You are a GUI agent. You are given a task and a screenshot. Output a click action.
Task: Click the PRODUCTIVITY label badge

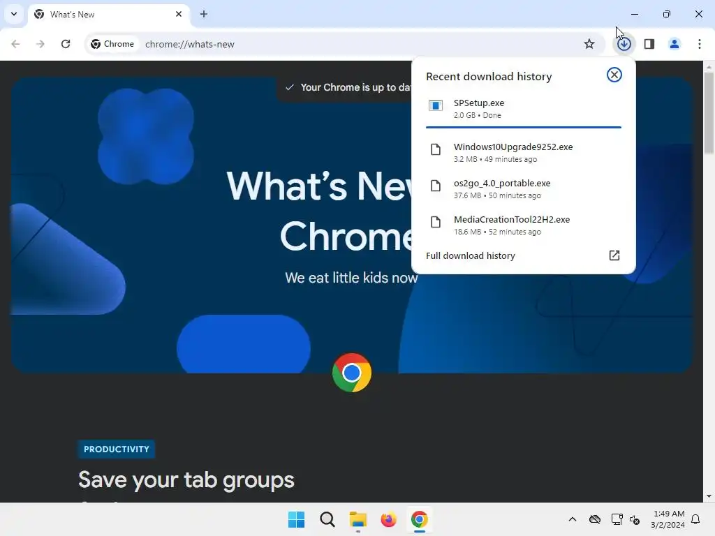click(x=117, y=449)
